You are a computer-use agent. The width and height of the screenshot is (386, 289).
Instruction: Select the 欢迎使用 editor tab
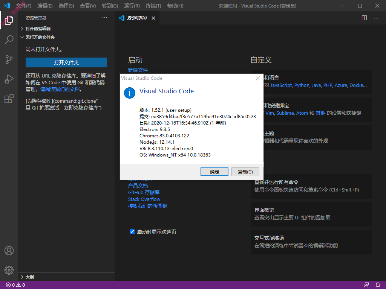(137, 18)
